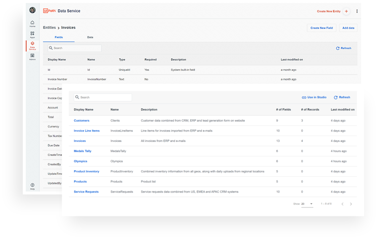Click the 'UpdatedBy' field row
The image size is (378, 239).
54,183
